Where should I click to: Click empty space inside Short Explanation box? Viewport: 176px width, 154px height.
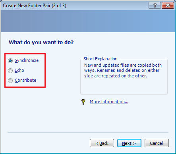point(124,87)
